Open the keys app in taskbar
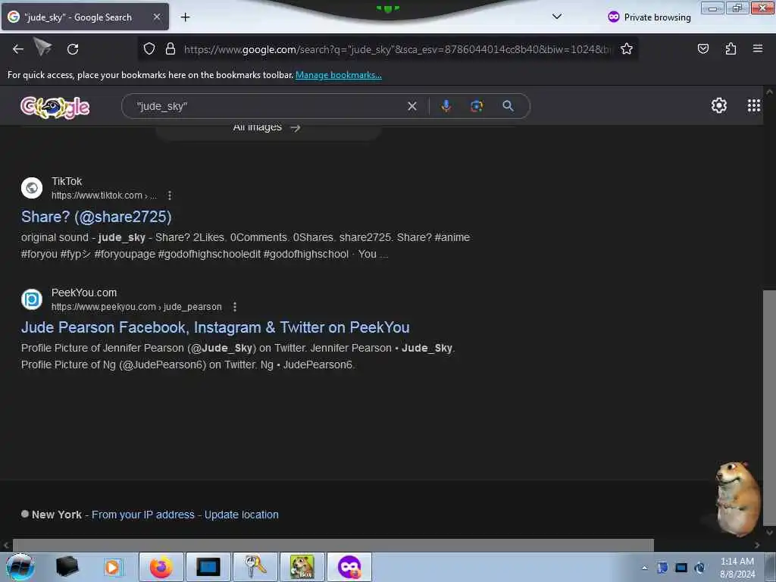 tap(255, 567)
